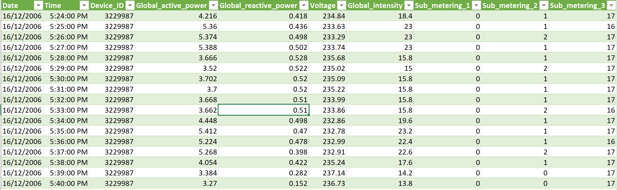This screenshot has width=617, height=190.
Task: Open the Global_active_power filter dropdown
Action: click(x=213, y=6)
